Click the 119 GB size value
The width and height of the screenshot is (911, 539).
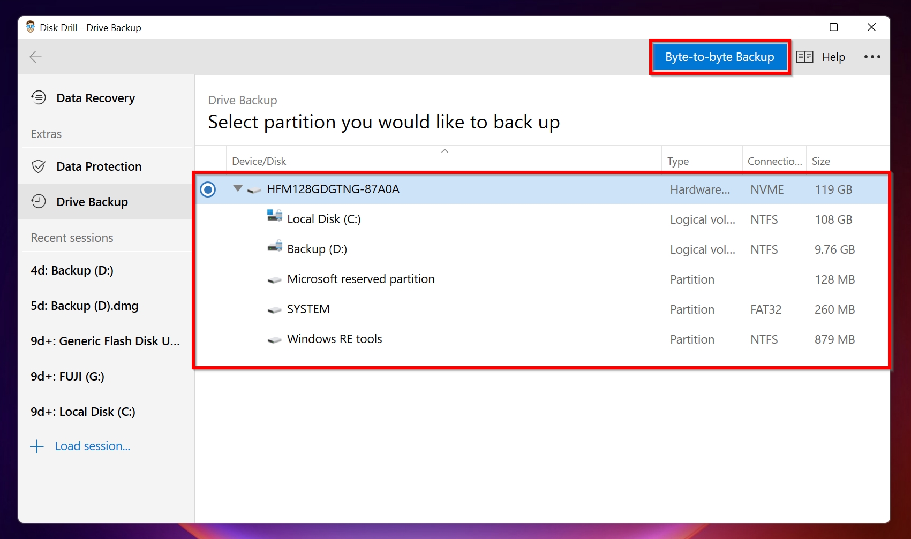click(x=833, y=189)
